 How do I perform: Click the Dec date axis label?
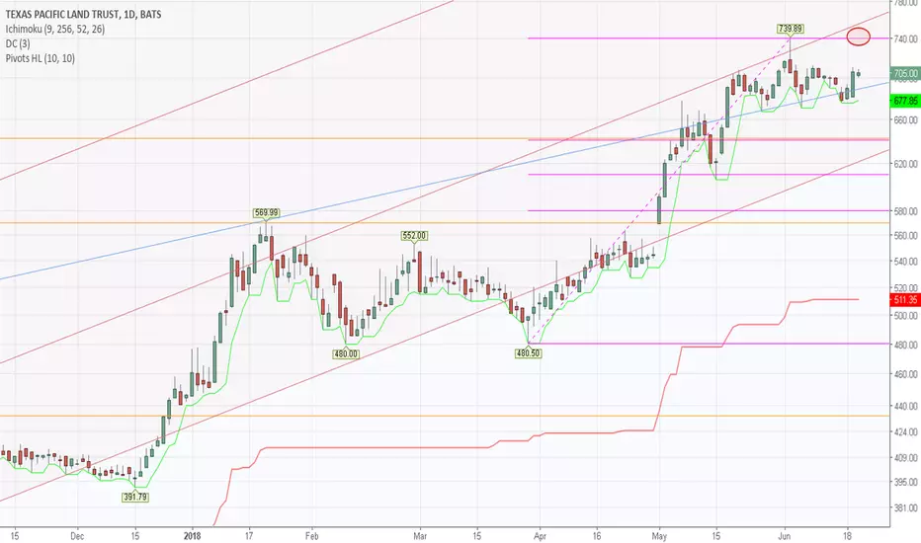click(x=77, y=536)
